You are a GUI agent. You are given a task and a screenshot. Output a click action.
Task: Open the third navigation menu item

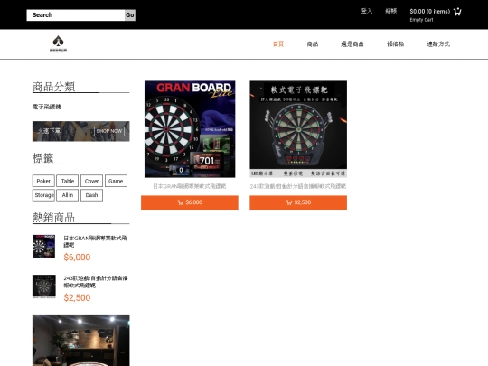352,44
